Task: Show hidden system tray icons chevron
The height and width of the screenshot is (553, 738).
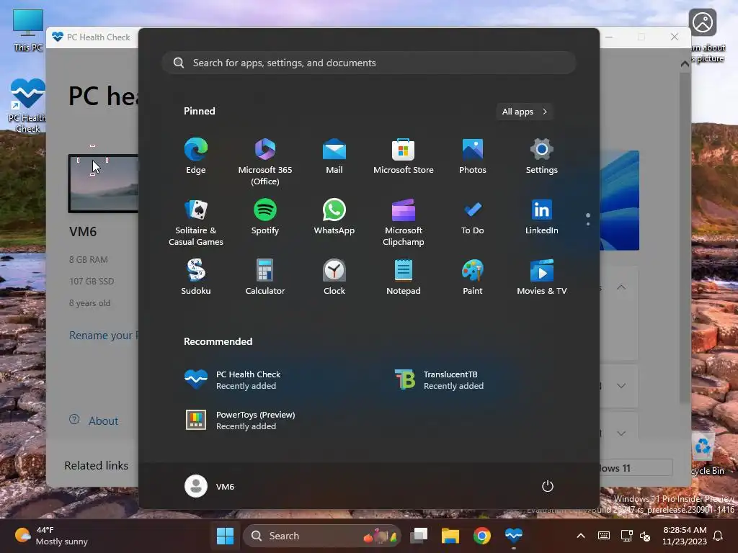Action: point(581,536)
